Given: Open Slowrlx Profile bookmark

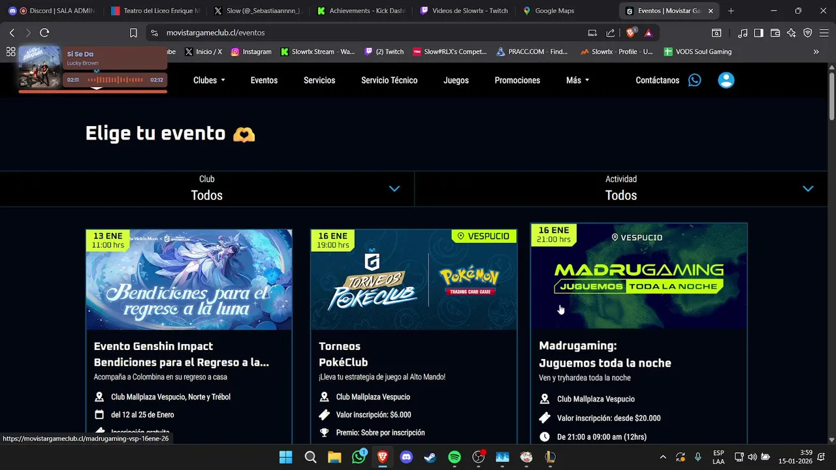Looking at the screenshot, I should (x=617, y=52).
